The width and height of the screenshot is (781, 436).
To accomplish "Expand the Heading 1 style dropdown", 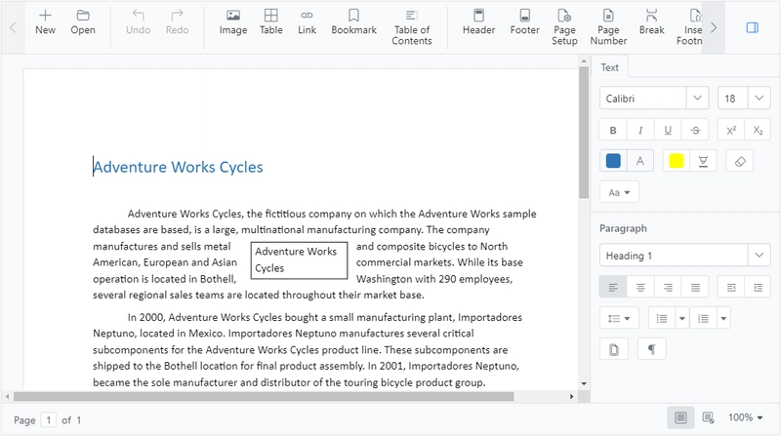I will 760,256.
